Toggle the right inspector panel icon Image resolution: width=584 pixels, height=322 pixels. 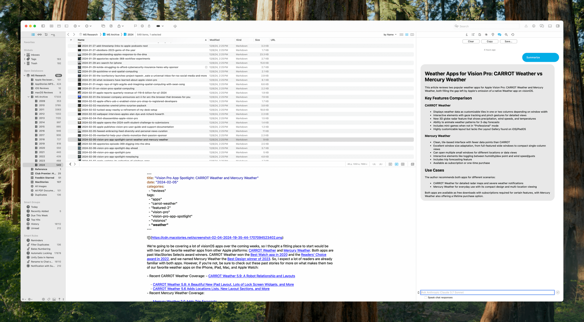558,26
